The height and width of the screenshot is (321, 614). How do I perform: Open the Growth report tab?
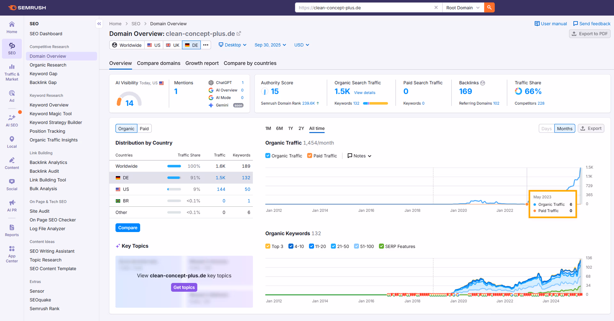click(x=202, y=63)
